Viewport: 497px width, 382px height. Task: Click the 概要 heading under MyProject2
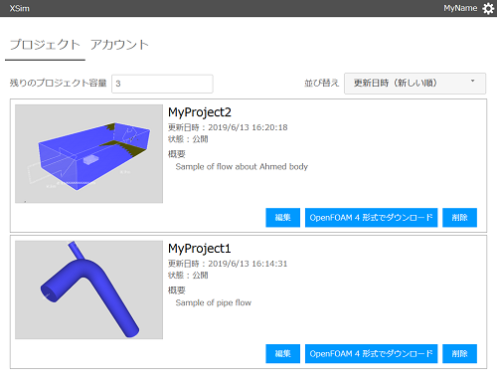coord(177,154)
